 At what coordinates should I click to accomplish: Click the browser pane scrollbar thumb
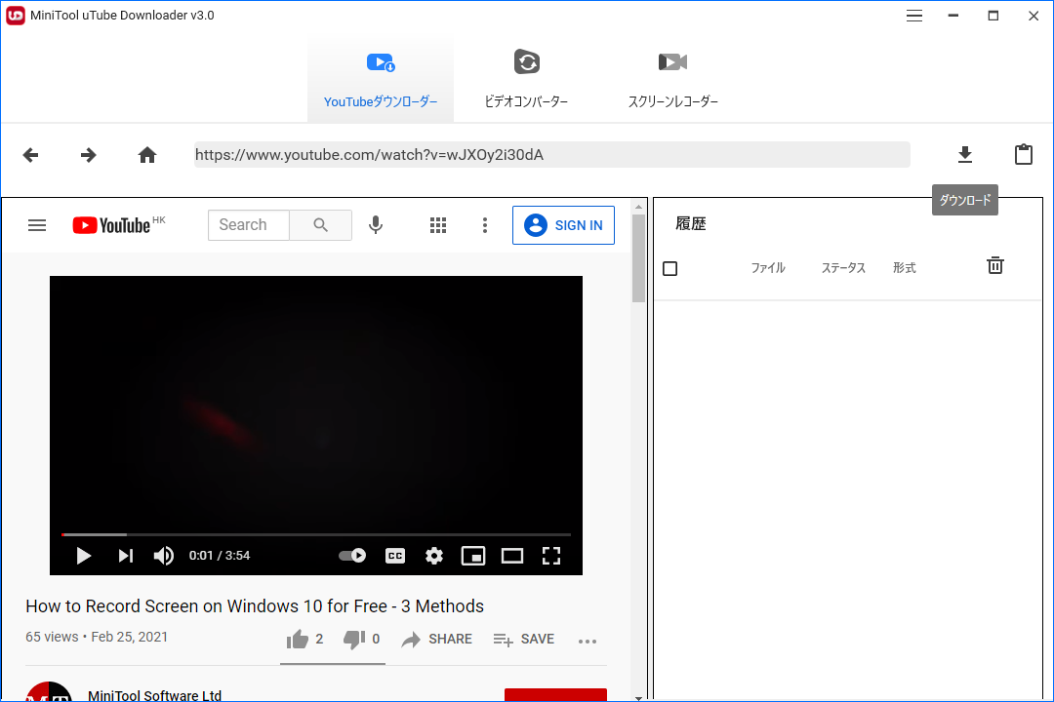(638, 258)
